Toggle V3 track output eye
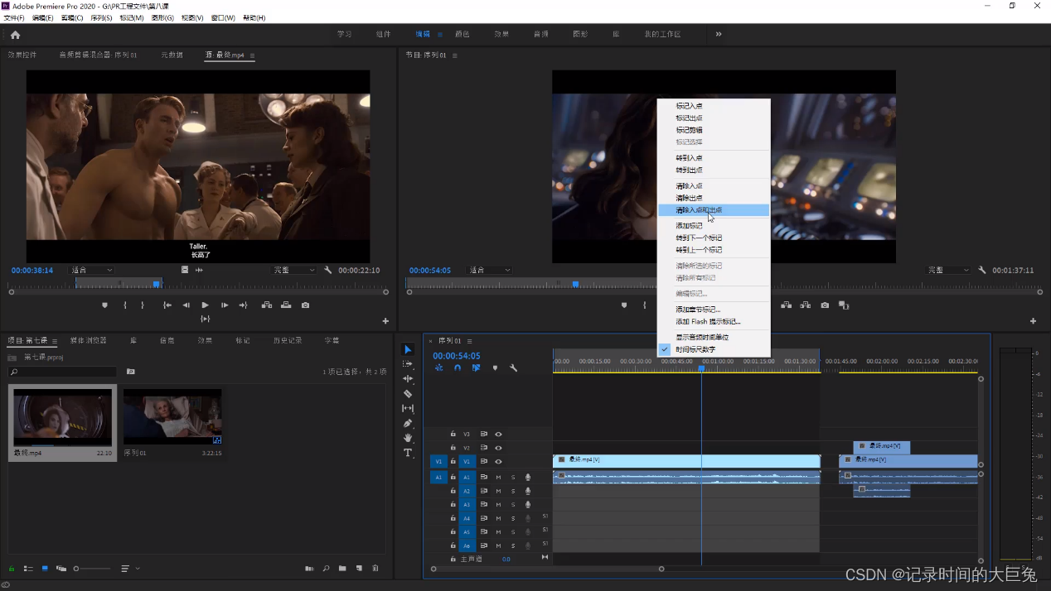Image resolution: width=1051 pixels, height=591 pixels. (498, 434)
